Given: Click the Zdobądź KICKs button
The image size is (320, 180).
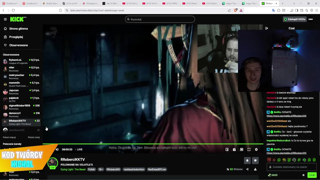Looking at the screenshot, I should [x=294, y=19].
